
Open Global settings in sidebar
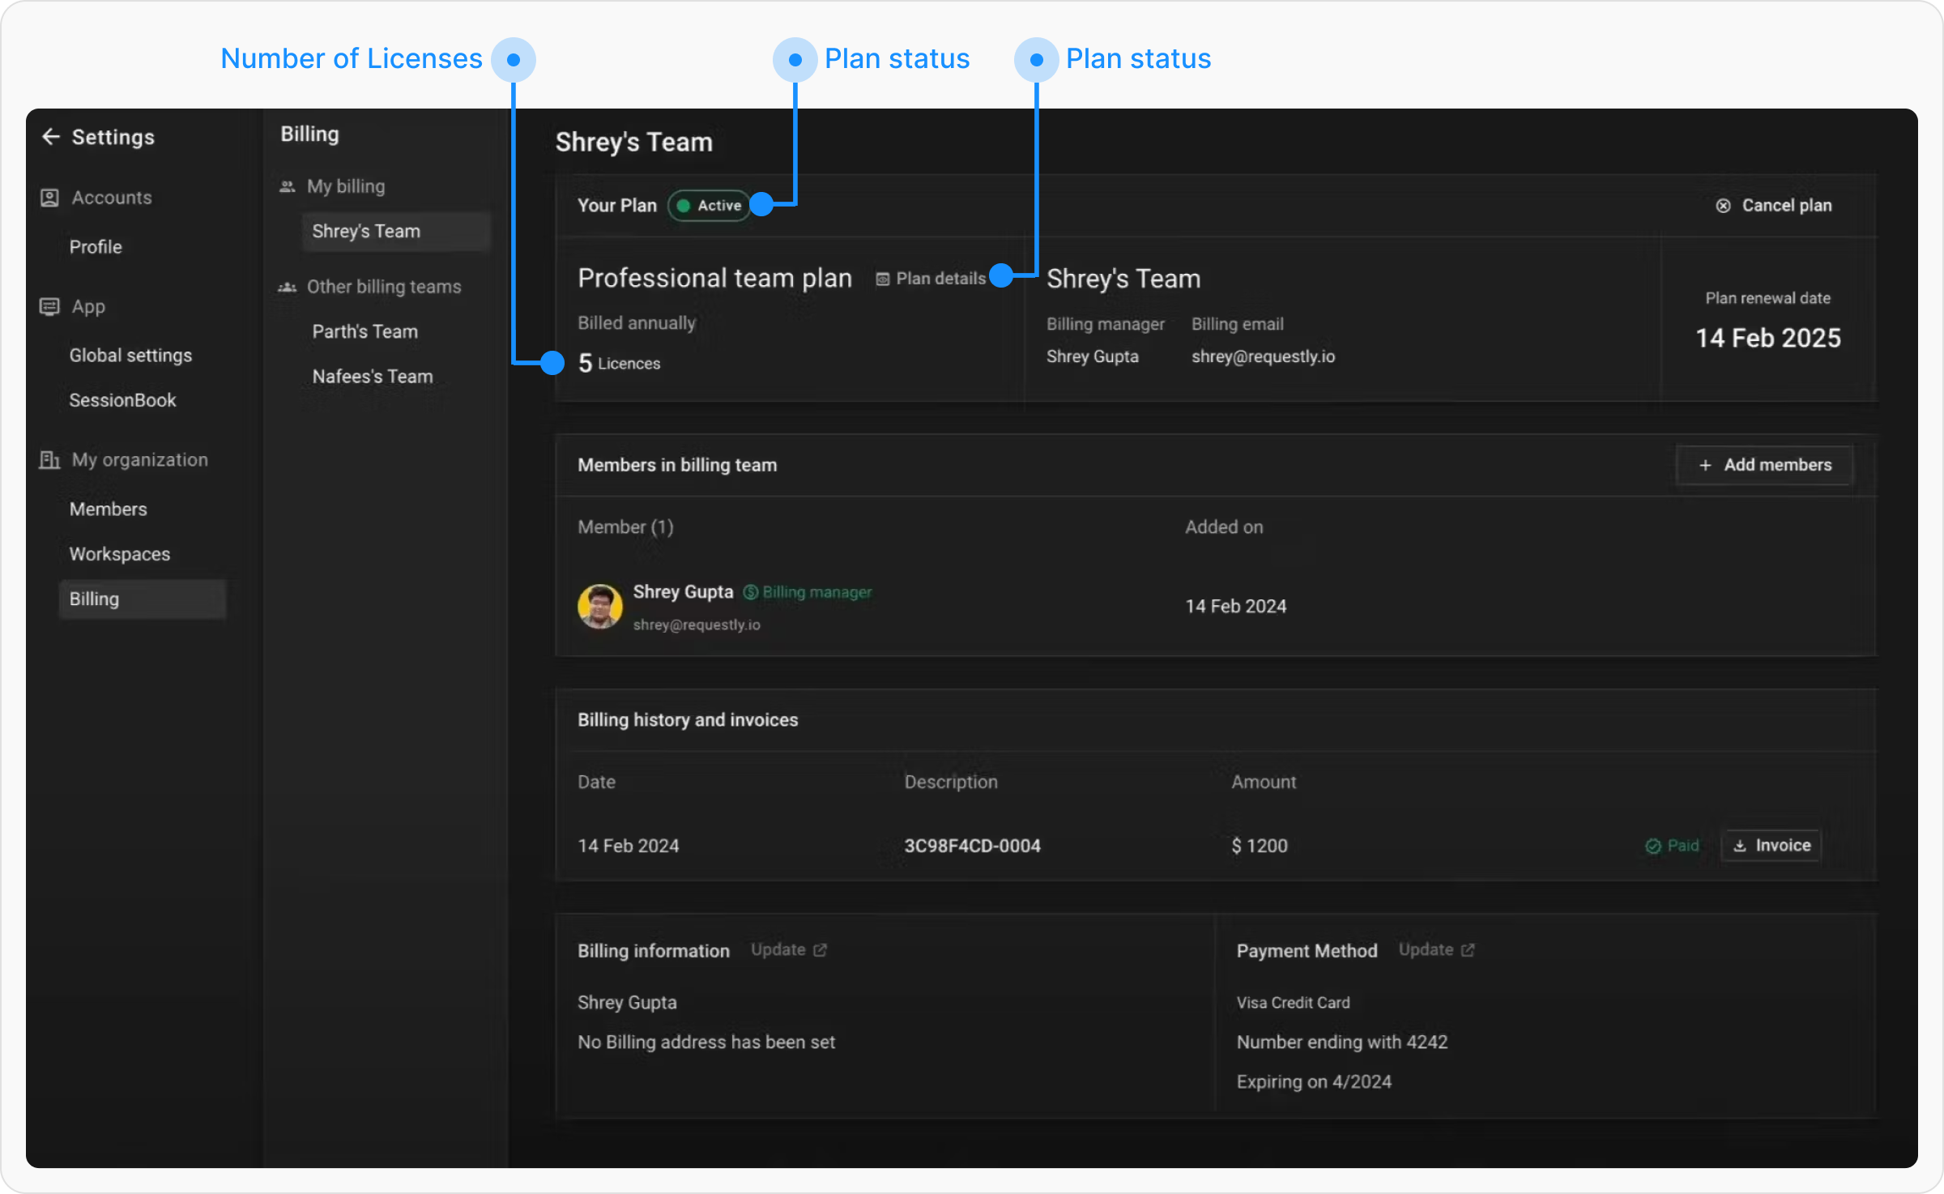pyautogui.click(x=130, y=356)
